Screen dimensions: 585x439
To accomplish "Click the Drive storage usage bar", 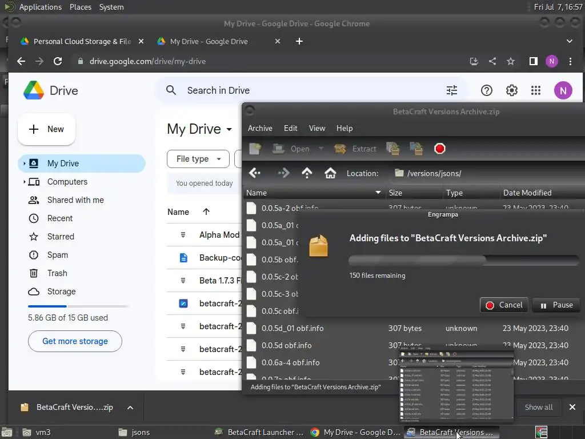I will pyautogui.click(x=78, y=306).
